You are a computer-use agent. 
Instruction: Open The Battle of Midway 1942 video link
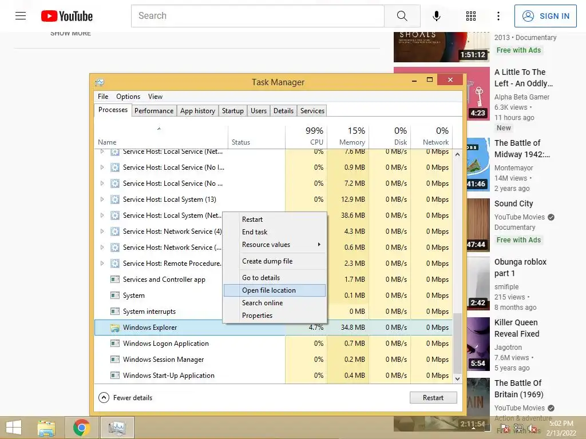pyautogui.click(x=522, y=149)
